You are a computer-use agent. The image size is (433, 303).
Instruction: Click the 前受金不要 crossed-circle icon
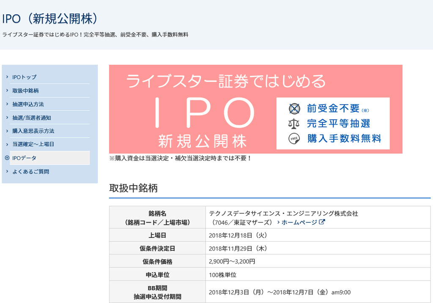click(x=294, y=109)
